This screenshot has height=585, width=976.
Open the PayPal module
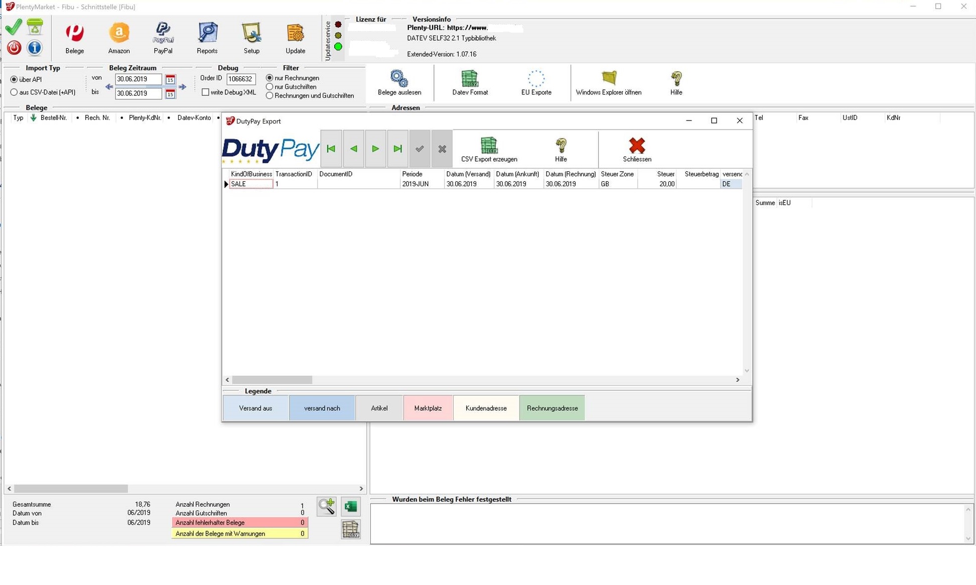[163, 38]
